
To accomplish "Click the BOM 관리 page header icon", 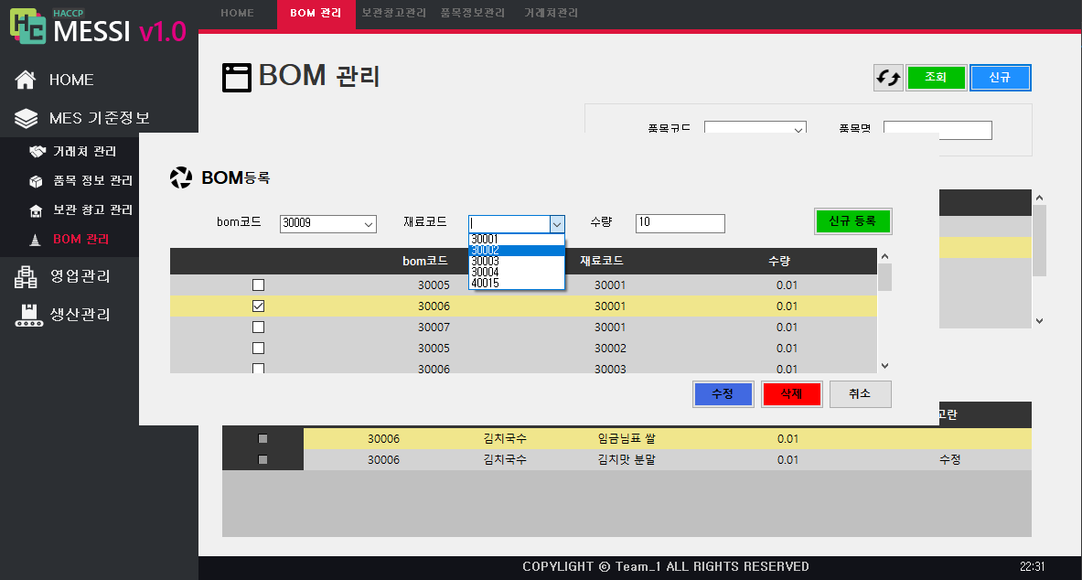I will (237, 77).
